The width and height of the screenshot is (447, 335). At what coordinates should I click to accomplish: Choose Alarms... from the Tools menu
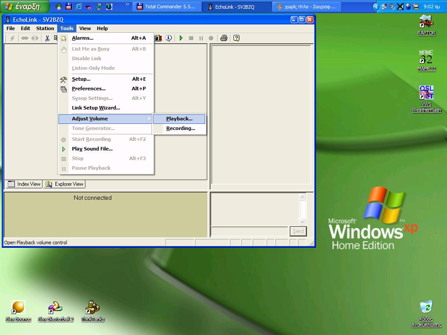point(106,38)
